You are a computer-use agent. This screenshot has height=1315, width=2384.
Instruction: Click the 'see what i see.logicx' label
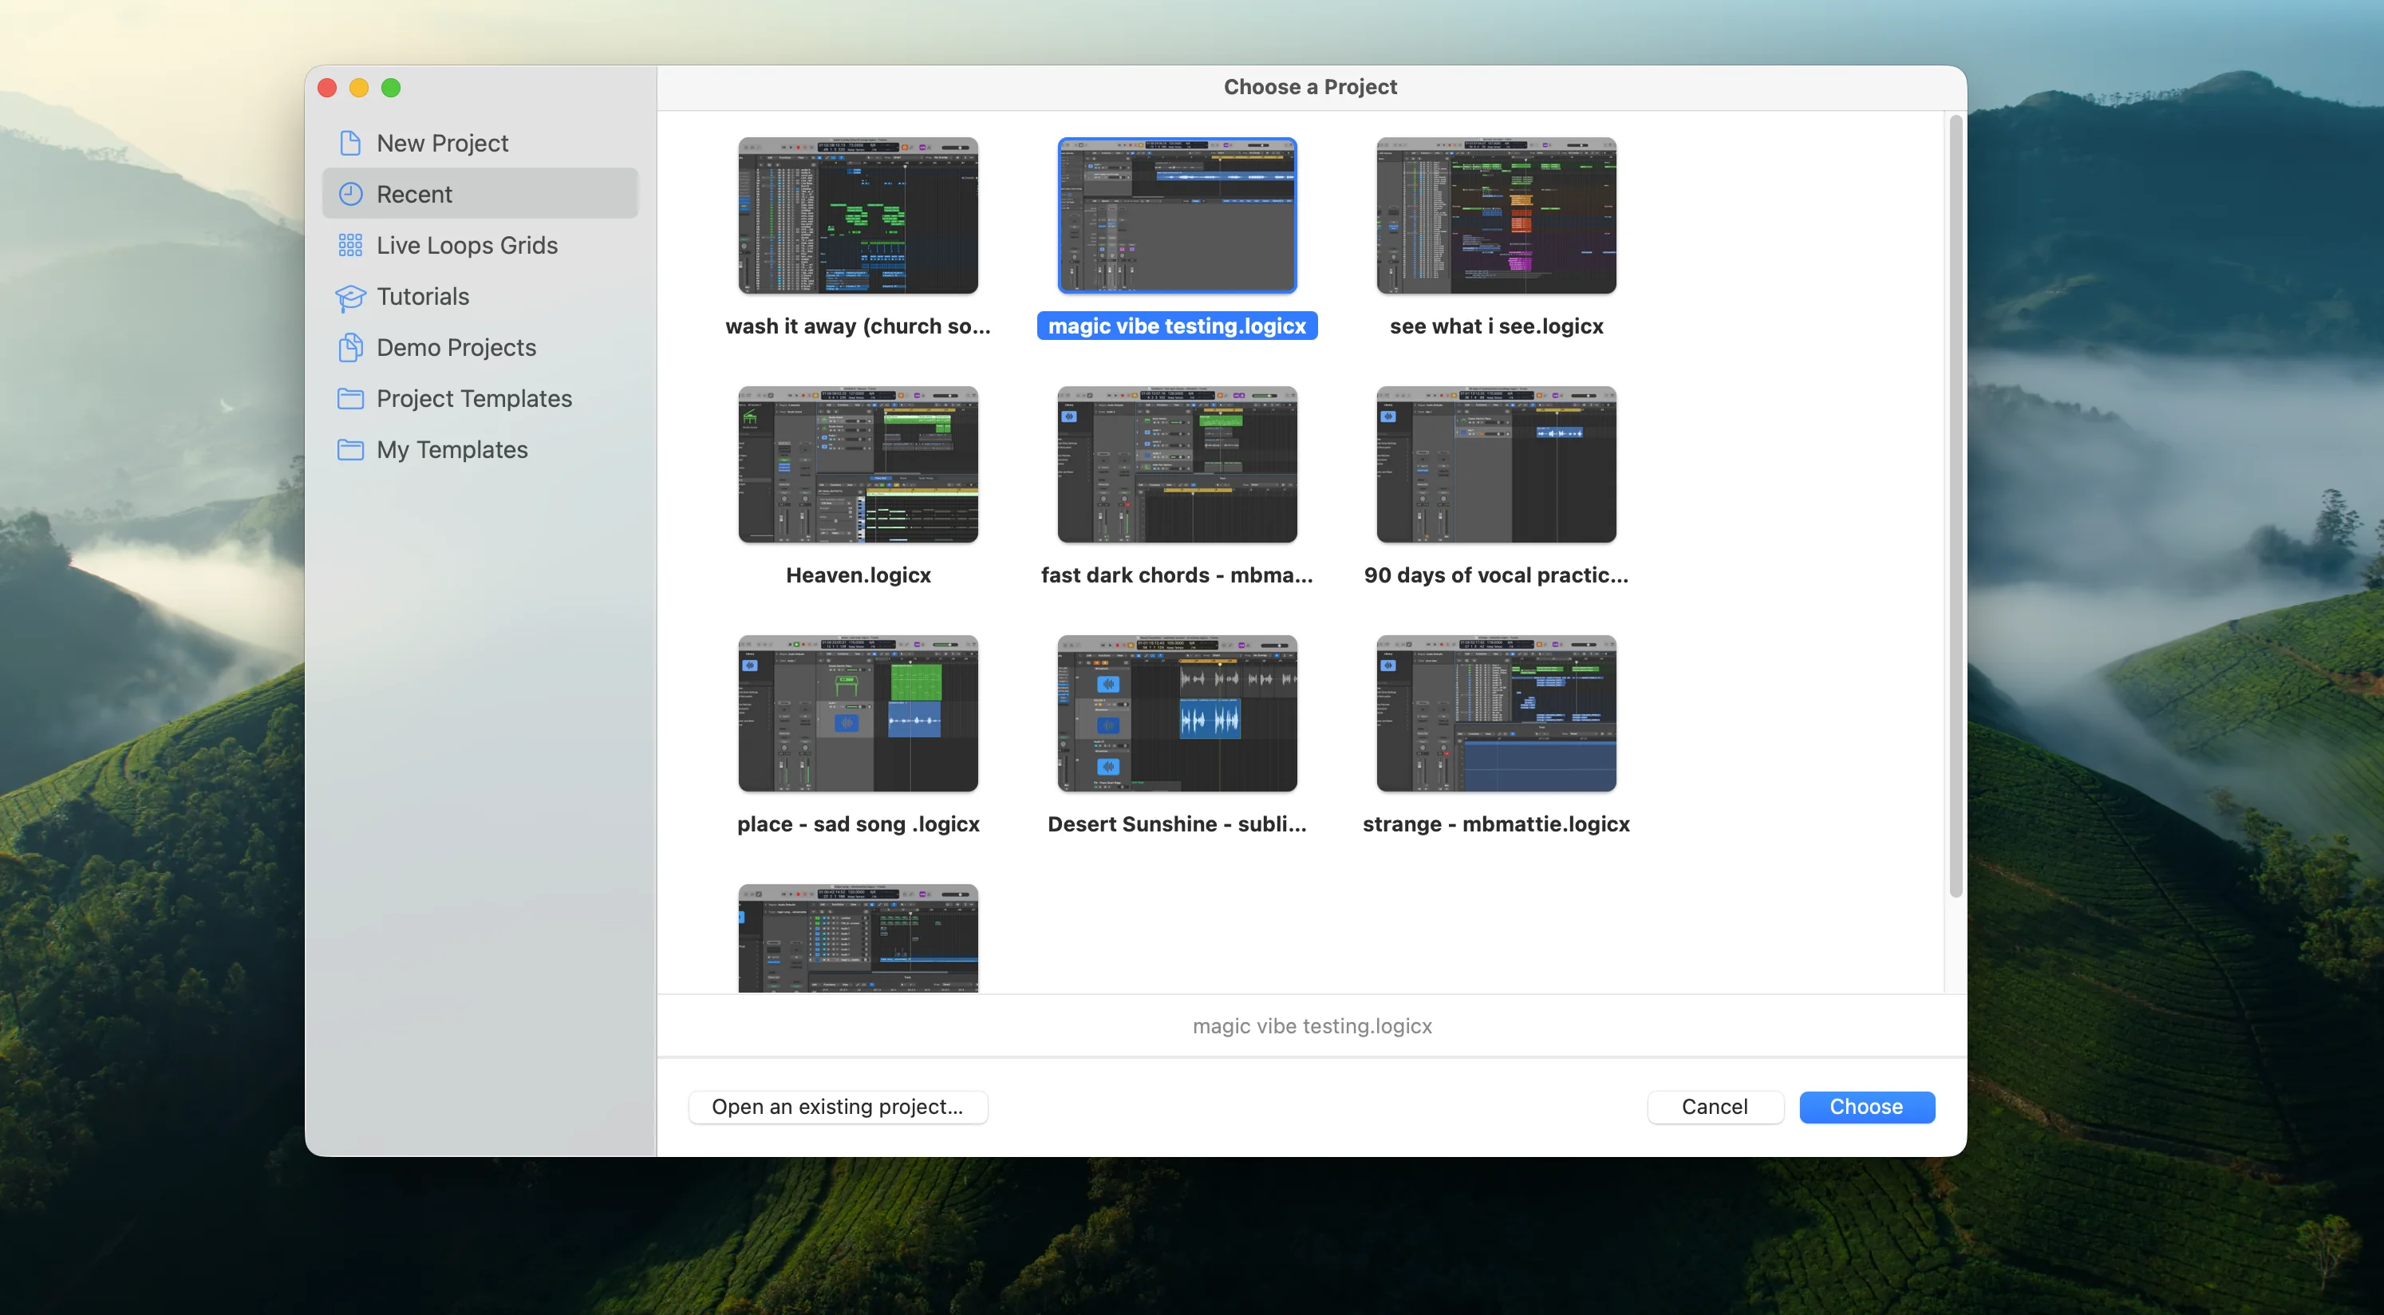pos(1497,326)
